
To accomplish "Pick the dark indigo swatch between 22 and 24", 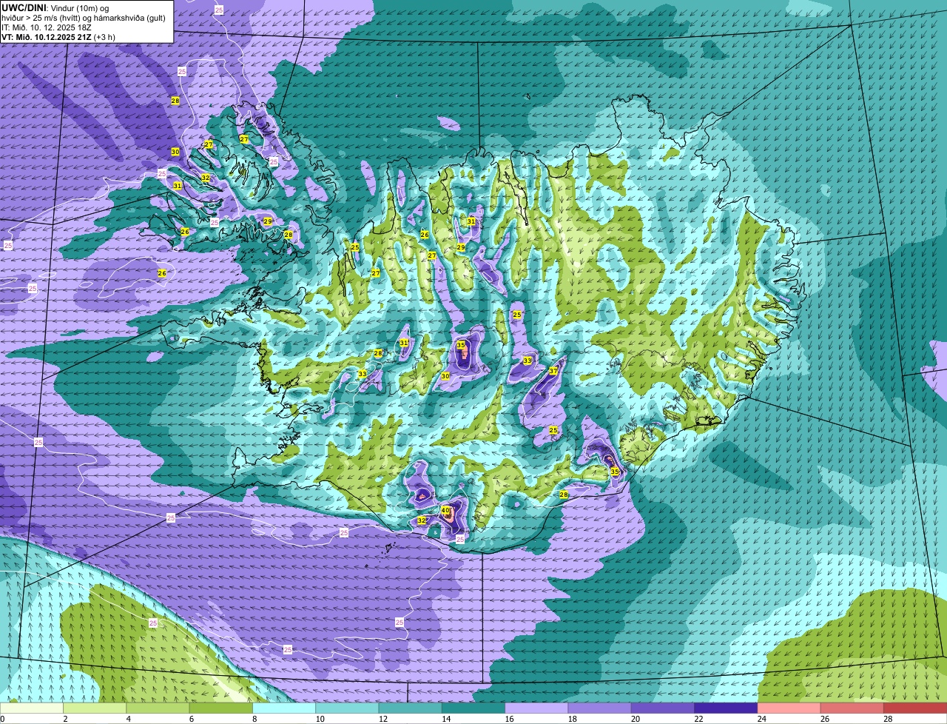I will pos(726,708).
